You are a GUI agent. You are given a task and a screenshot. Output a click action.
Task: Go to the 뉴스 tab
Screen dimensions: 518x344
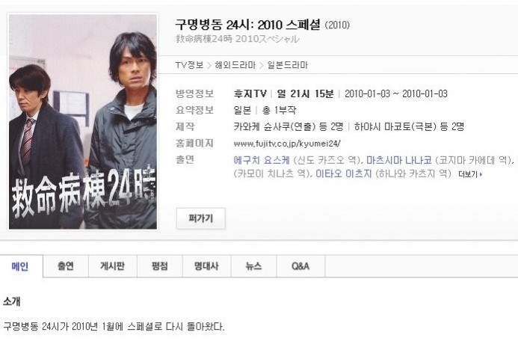click(x=253, y=266)
